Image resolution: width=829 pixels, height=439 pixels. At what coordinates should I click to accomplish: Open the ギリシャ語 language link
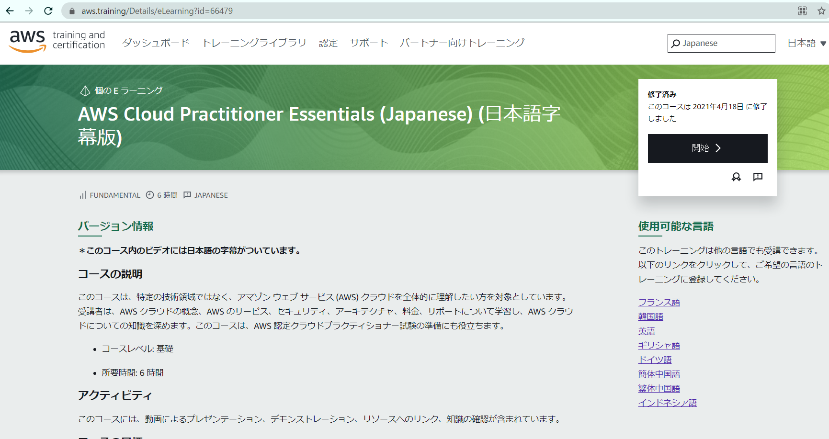tap(659, 346)
